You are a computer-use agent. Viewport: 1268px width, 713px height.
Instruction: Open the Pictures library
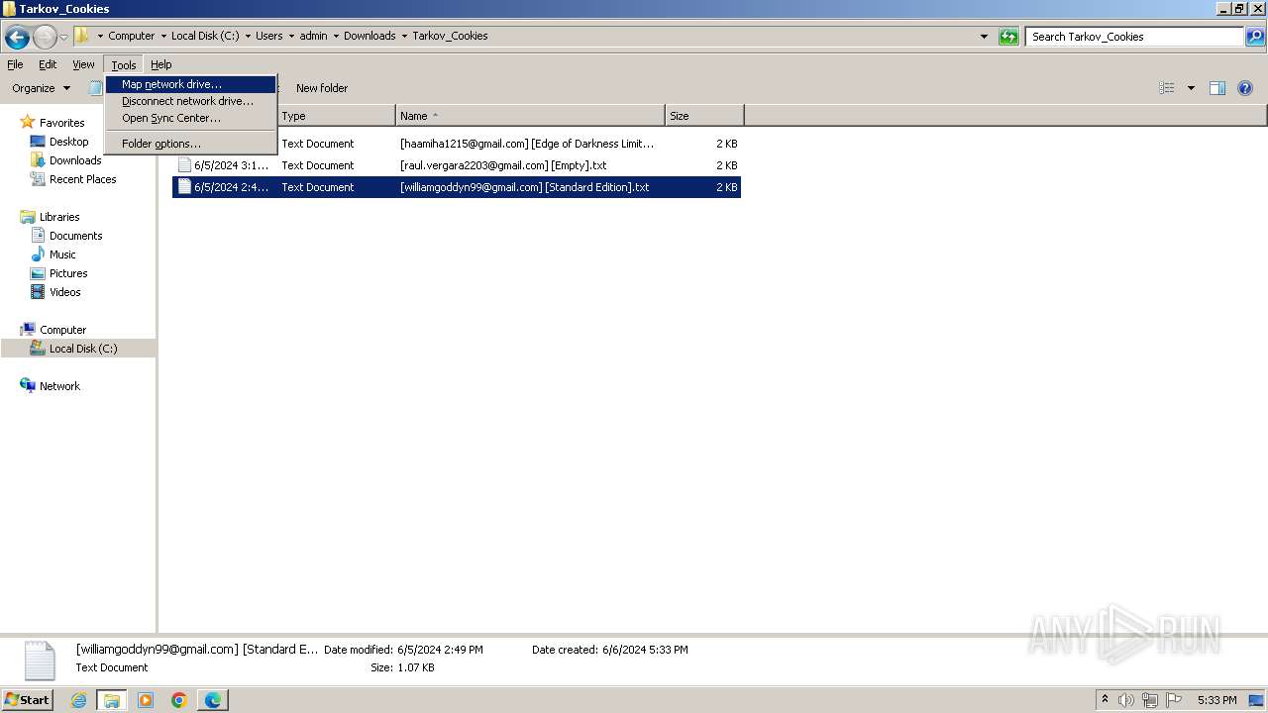click(68, 273)
